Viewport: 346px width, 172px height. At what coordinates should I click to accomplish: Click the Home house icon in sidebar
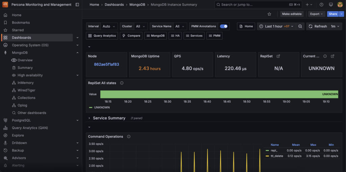click(5, 15)
